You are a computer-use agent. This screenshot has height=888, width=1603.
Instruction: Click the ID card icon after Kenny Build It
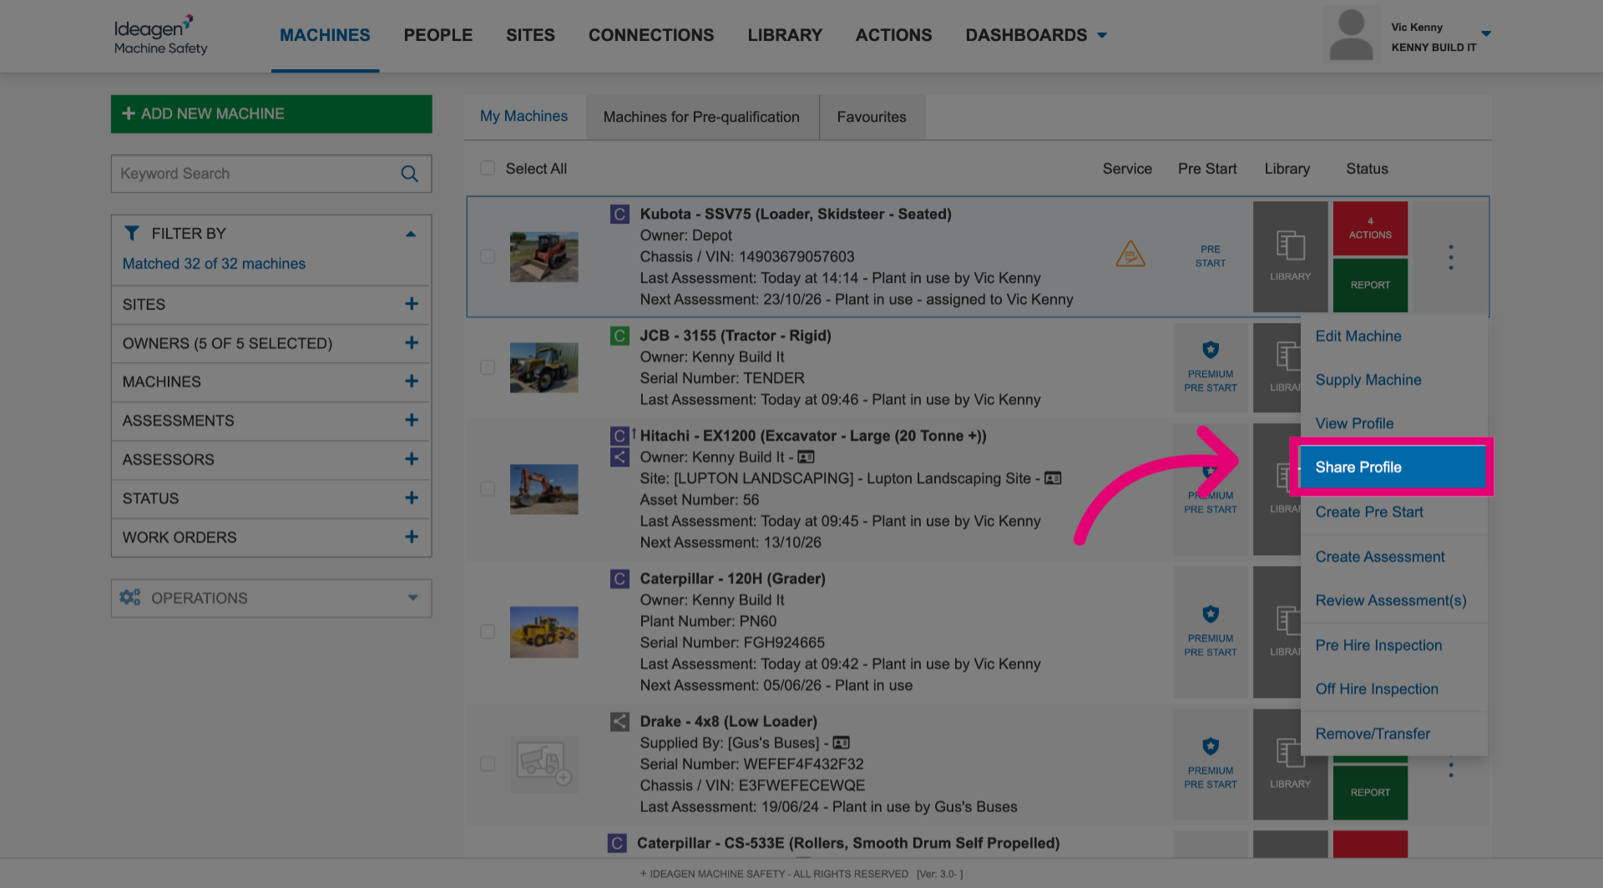pyautogui.click(x=806, y=457)
